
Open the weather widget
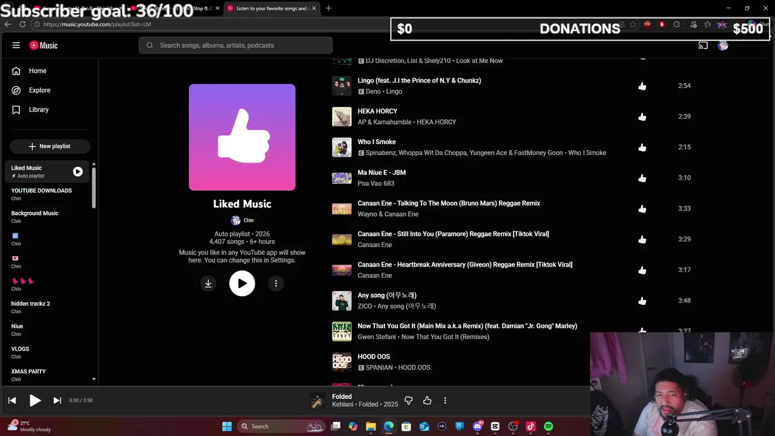tap(29, 426)
